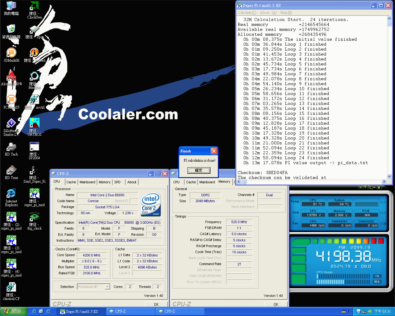Open the Internet Explorer desktop icon
Viewport: 395px width, 316px height.
click(11, 198)
